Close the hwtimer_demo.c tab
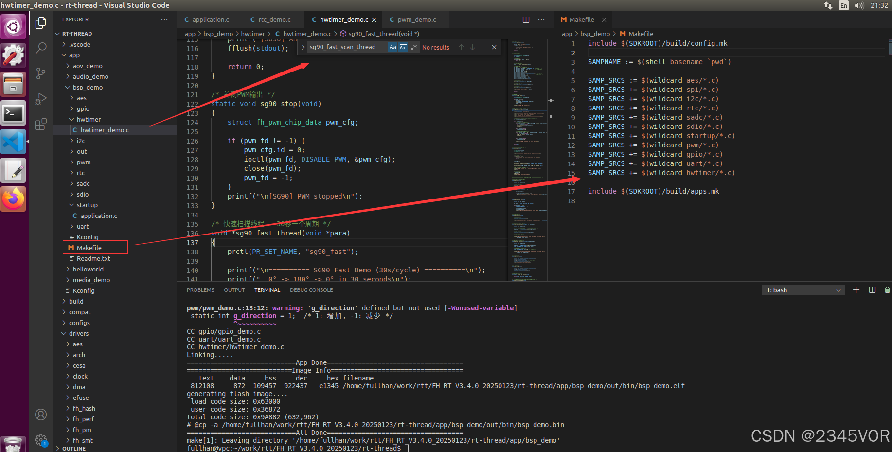Viewport: 892px width, 452px height. (x=374, y=20)
